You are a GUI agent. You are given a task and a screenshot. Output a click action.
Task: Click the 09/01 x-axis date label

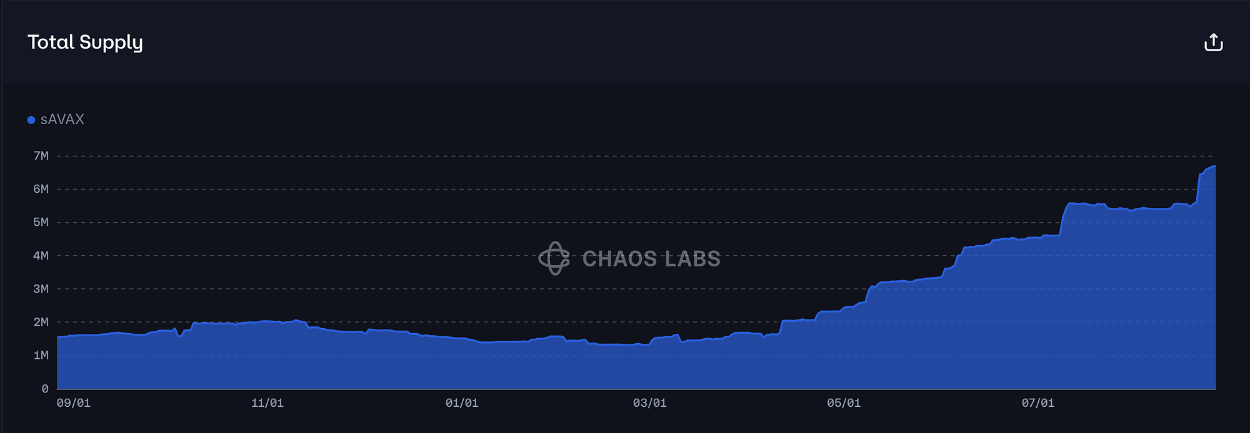[x=74, y=403]
